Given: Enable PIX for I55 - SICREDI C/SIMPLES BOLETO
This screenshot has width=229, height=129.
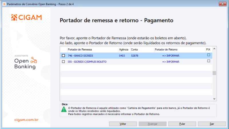Looking at the screenshot, I should point(209,61).
